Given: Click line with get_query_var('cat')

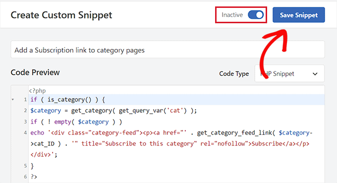Looking at the screenshot, I should pos(113,111).
